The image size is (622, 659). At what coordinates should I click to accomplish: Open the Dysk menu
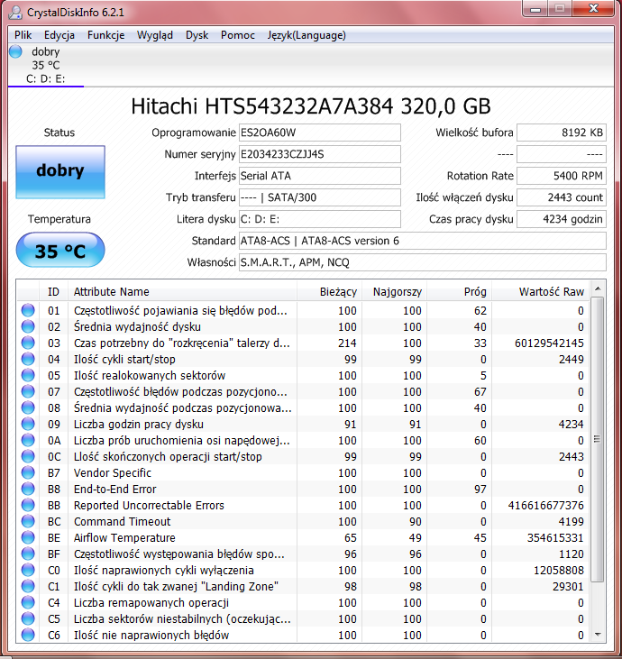197,35
